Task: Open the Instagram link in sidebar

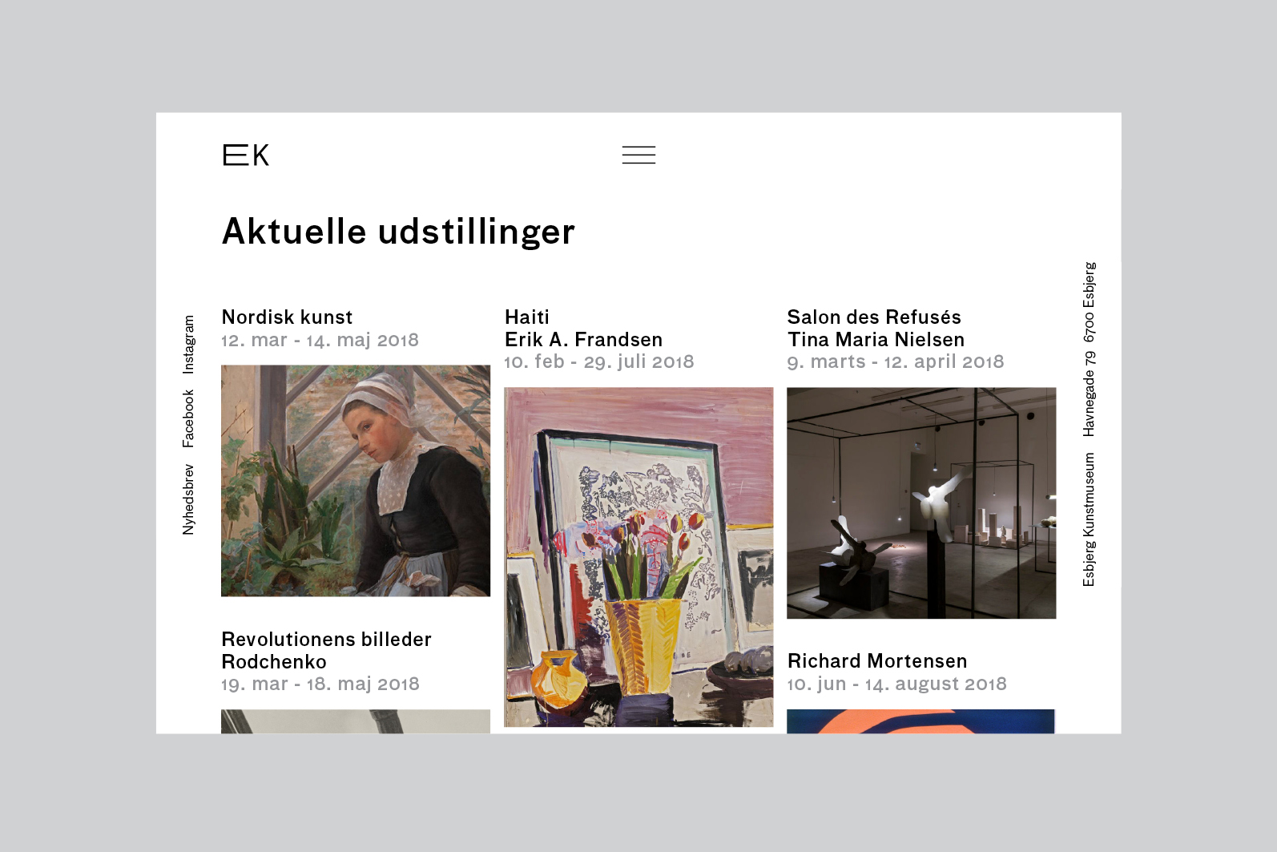Action: click(x=188, y=345)
